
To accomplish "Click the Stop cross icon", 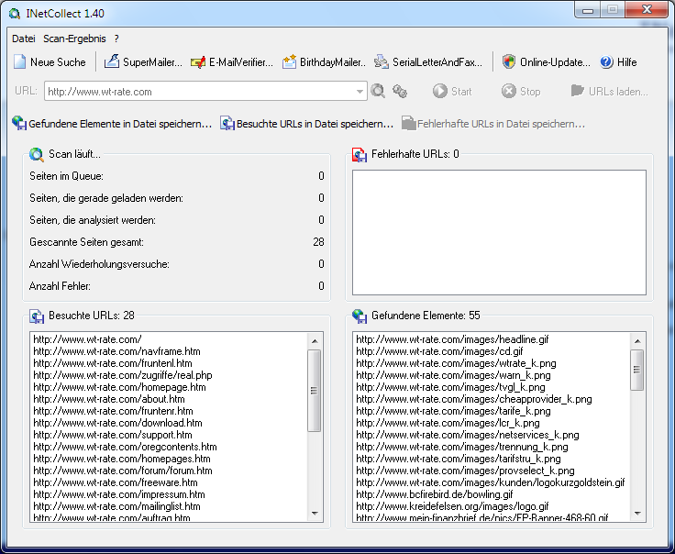I will pos(508,91).
